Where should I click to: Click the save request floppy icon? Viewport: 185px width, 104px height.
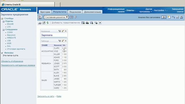(177, 17)
